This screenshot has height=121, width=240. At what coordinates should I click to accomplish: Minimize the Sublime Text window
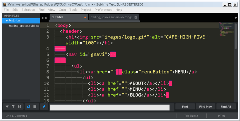(224, 4)
